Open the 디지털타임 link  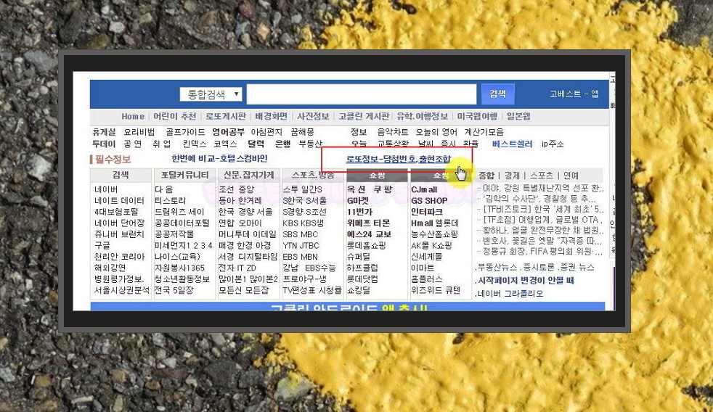coord(257,256)
